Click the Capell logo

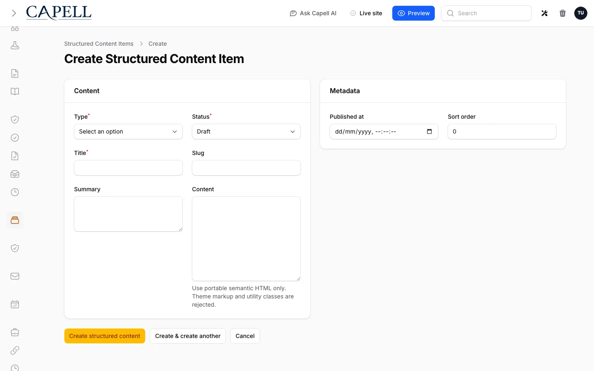point(59,13)
